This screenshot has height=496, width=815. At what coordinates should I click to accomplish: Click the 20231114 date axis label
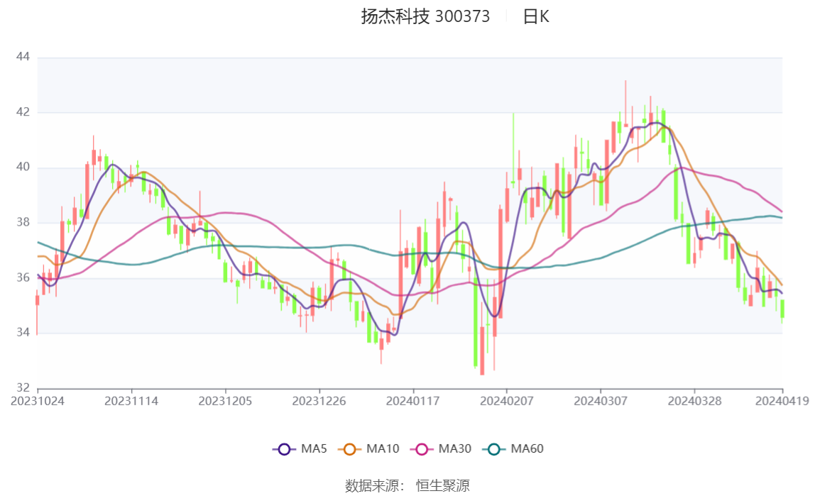point(131,402)
